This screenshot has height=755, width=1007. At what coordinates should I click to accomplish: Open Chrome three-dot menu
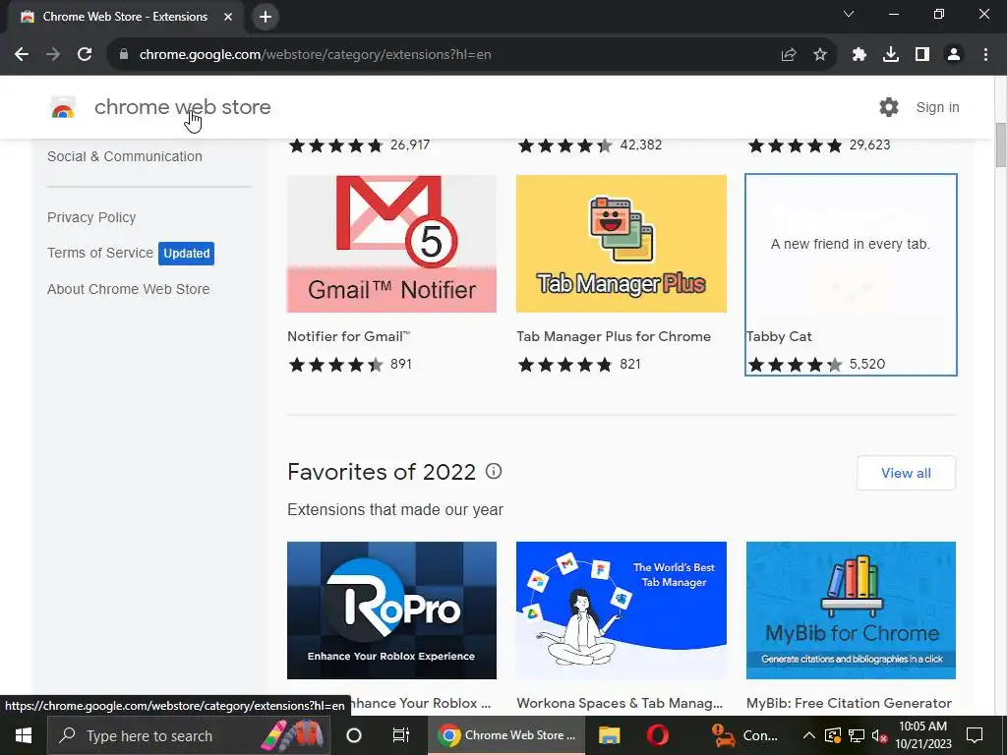click(x=985, y=55)
